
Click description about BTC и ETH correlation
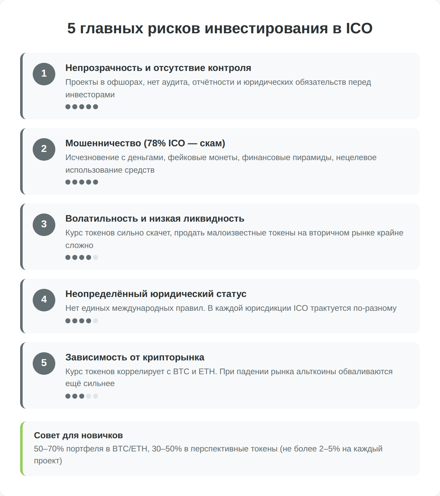click(229, 372)
